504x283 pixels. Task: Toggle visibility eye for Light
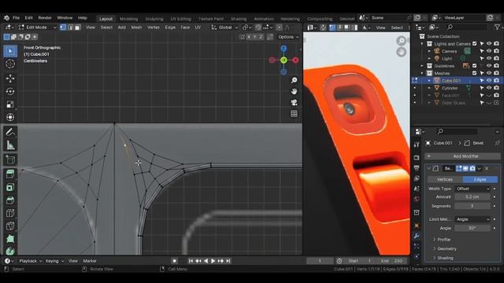pyautogui.click(x=489, y=58)
